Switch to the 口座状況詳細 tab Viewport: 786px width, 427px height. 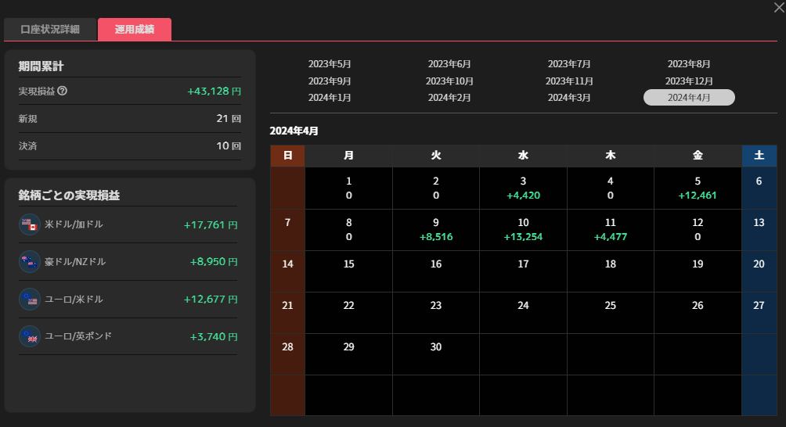pyautogui.click(x=50, y=30)
